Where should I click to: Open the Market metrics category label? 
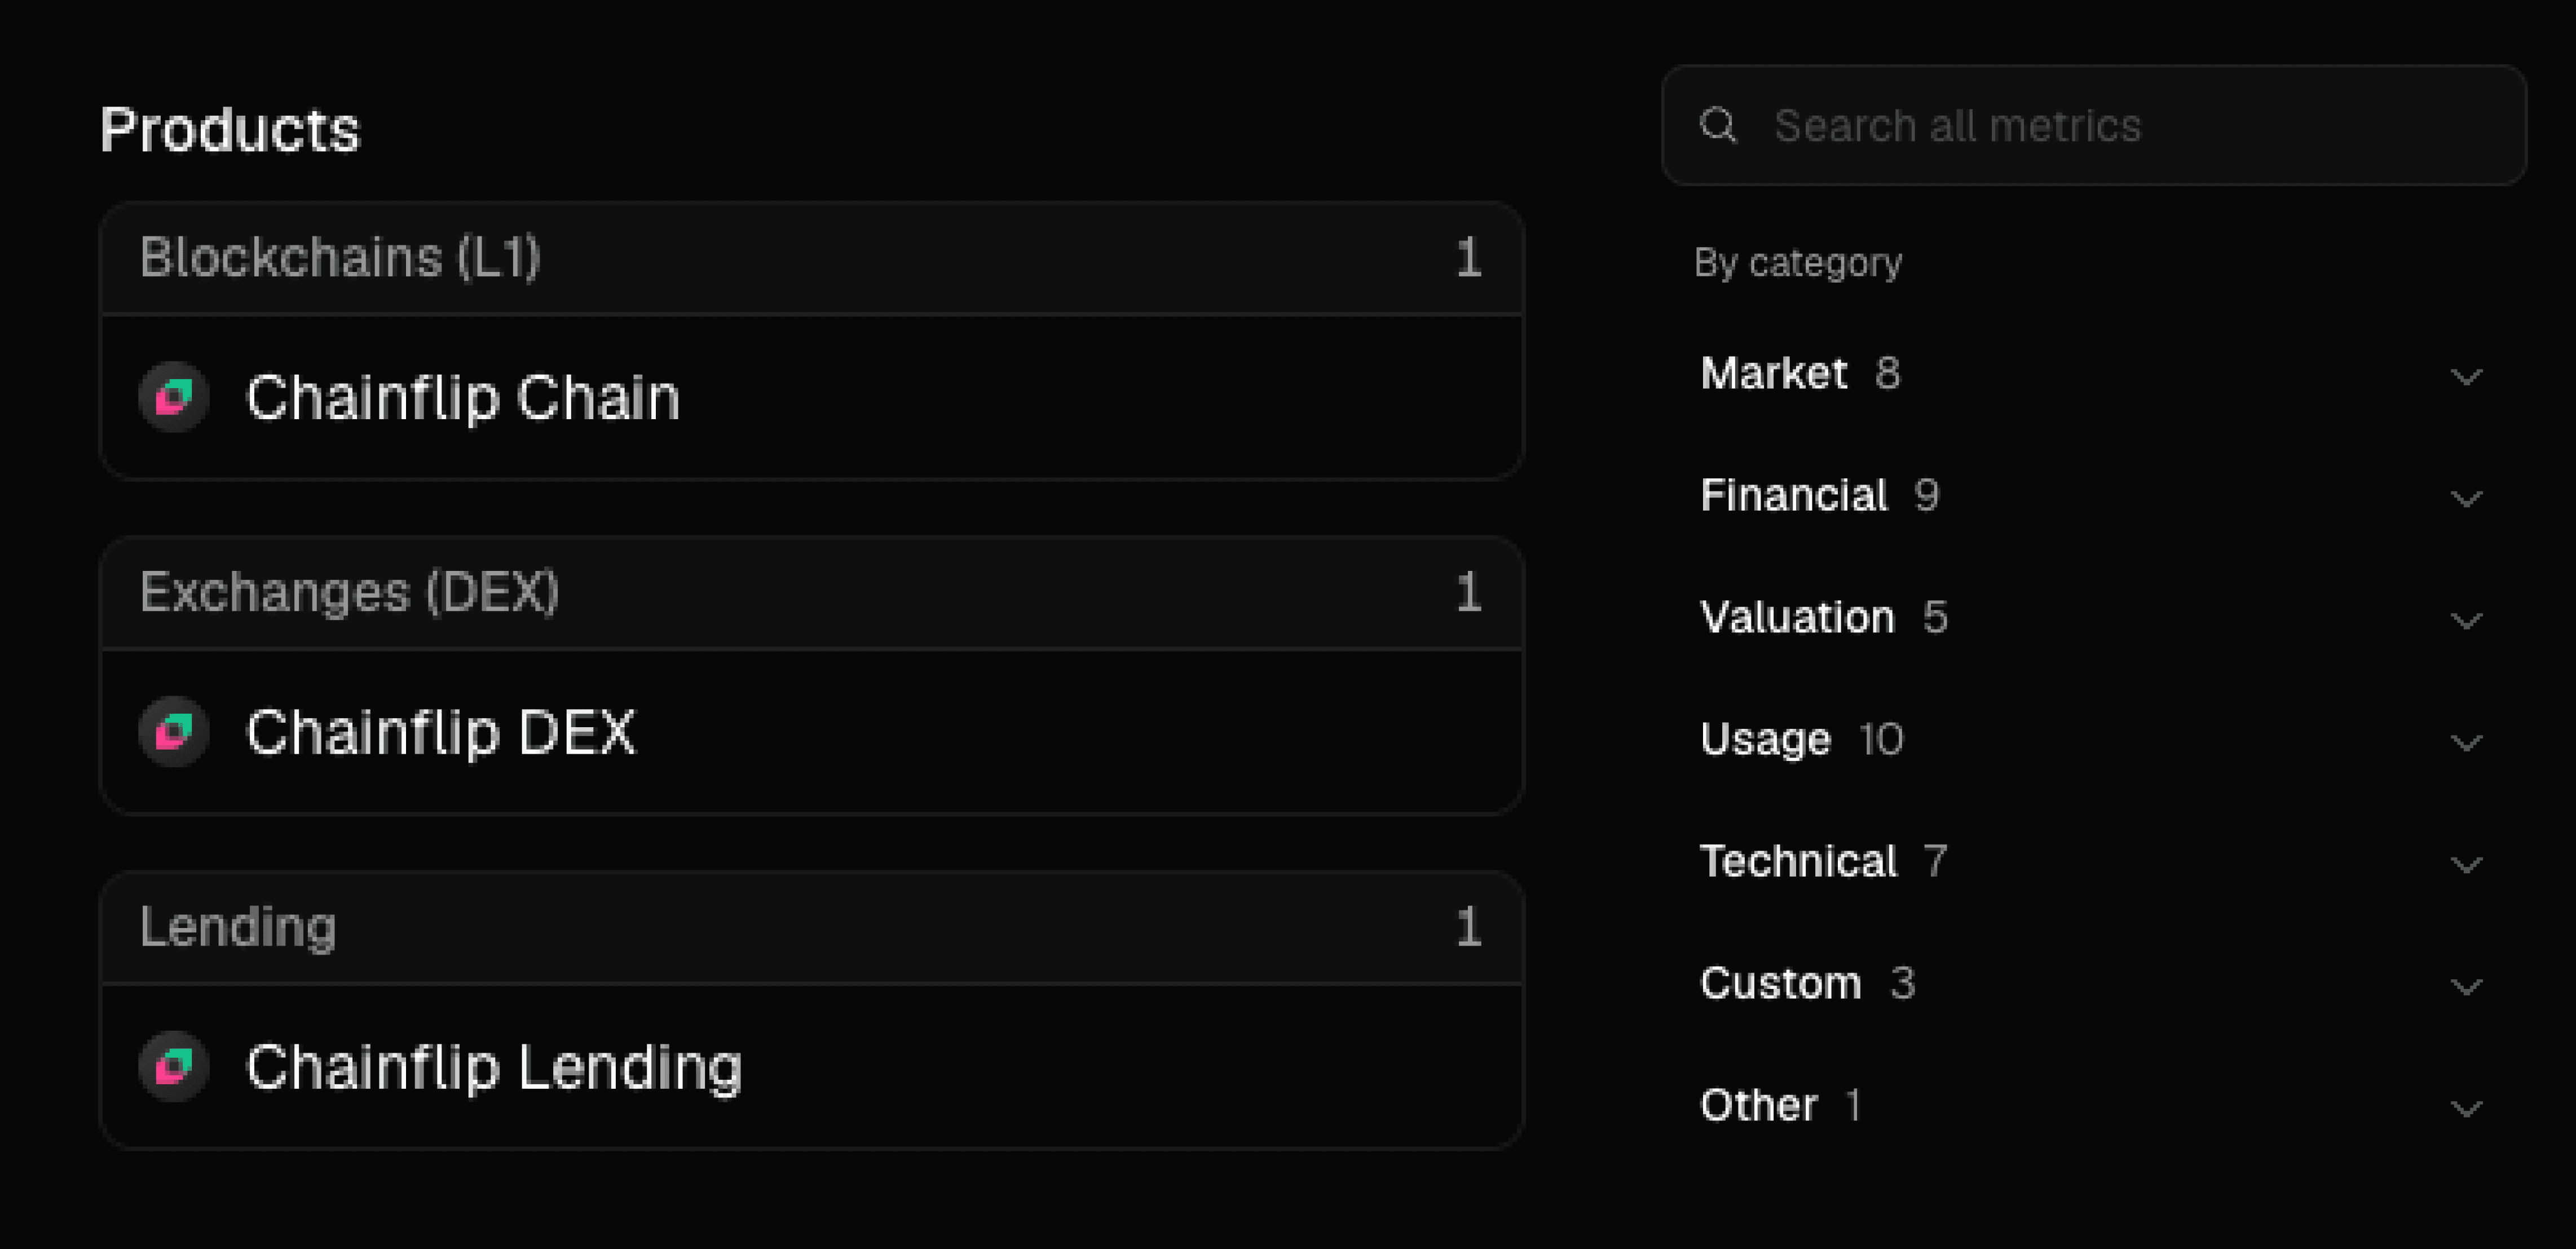click(1773, 373)
